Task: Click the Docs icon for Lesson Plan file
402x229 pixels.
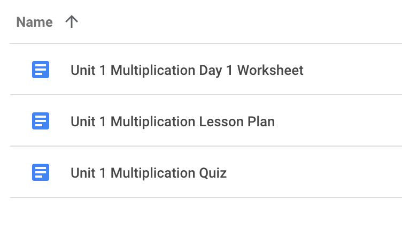Action: pyautogui.click(x=41, y=121)
